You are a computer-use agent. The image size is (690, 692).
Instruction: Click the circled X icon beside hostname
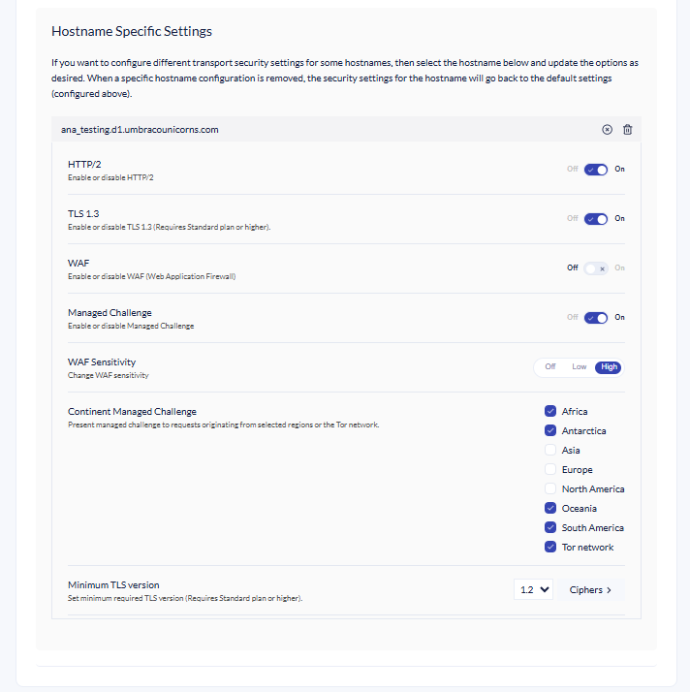click(608, 130)
